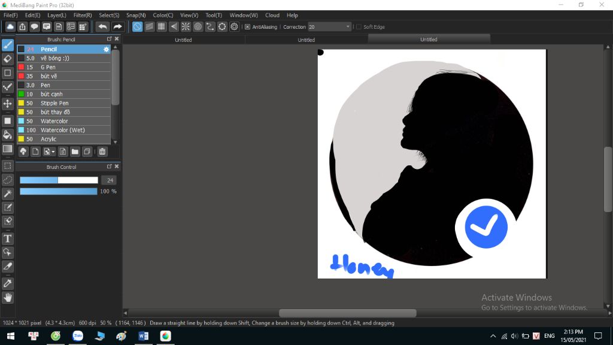The height and width of the screenshot is (345, 613).
Task: Open the Snap menu
Action: coord(136,15)
